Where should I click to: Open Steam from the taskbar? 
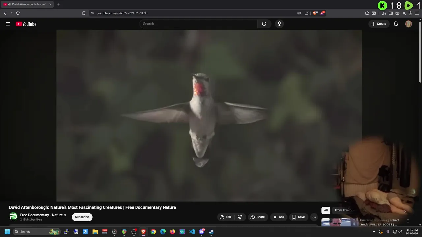click(211, 232)
